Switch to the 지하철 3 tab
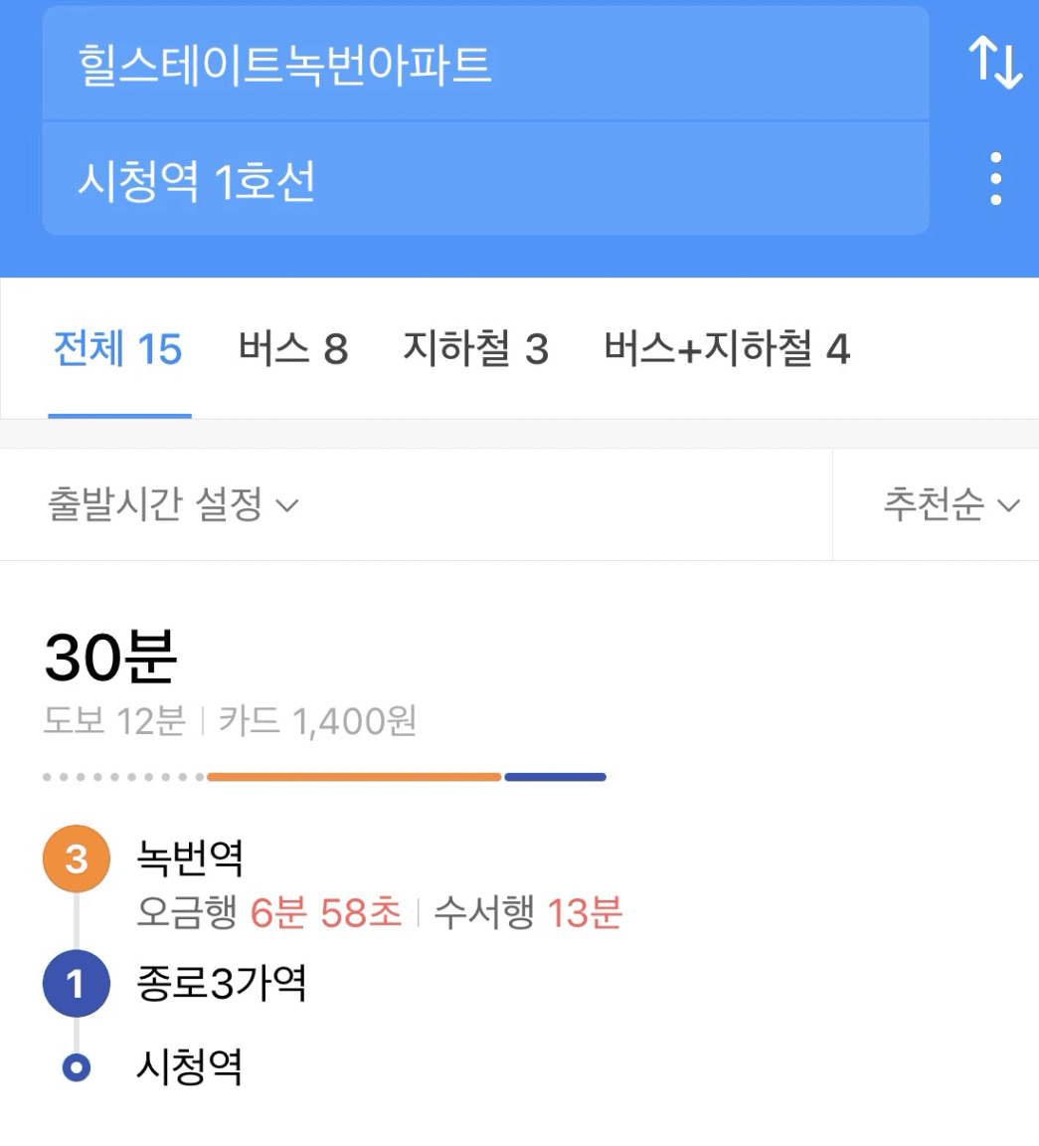This screenshot has height=1146, width=1039. 475,348
